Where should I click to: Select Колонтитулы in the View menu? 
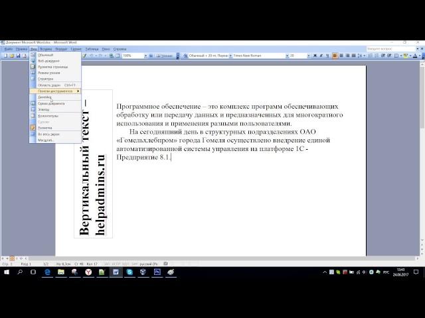(48, 115)
